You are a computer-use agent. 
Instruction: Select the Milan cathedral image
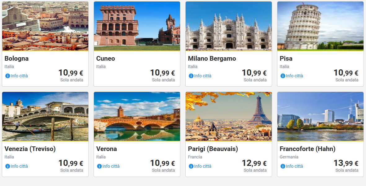[229, 26]
